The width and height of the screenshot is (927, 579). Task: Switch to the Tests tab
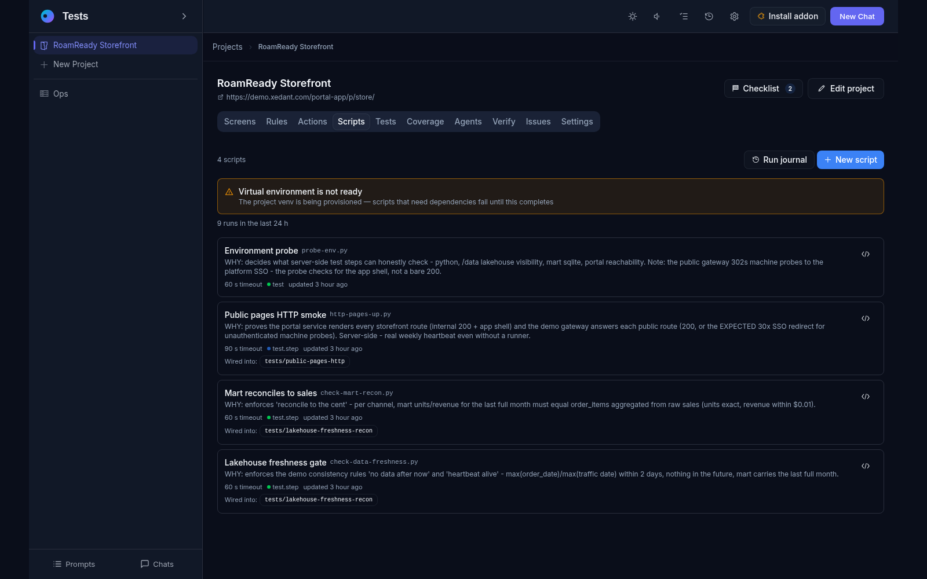(x=386, y=122)
